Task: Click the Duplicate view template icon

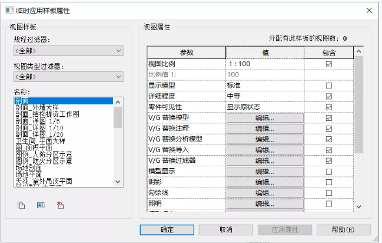Action: (x=21, y=205)
